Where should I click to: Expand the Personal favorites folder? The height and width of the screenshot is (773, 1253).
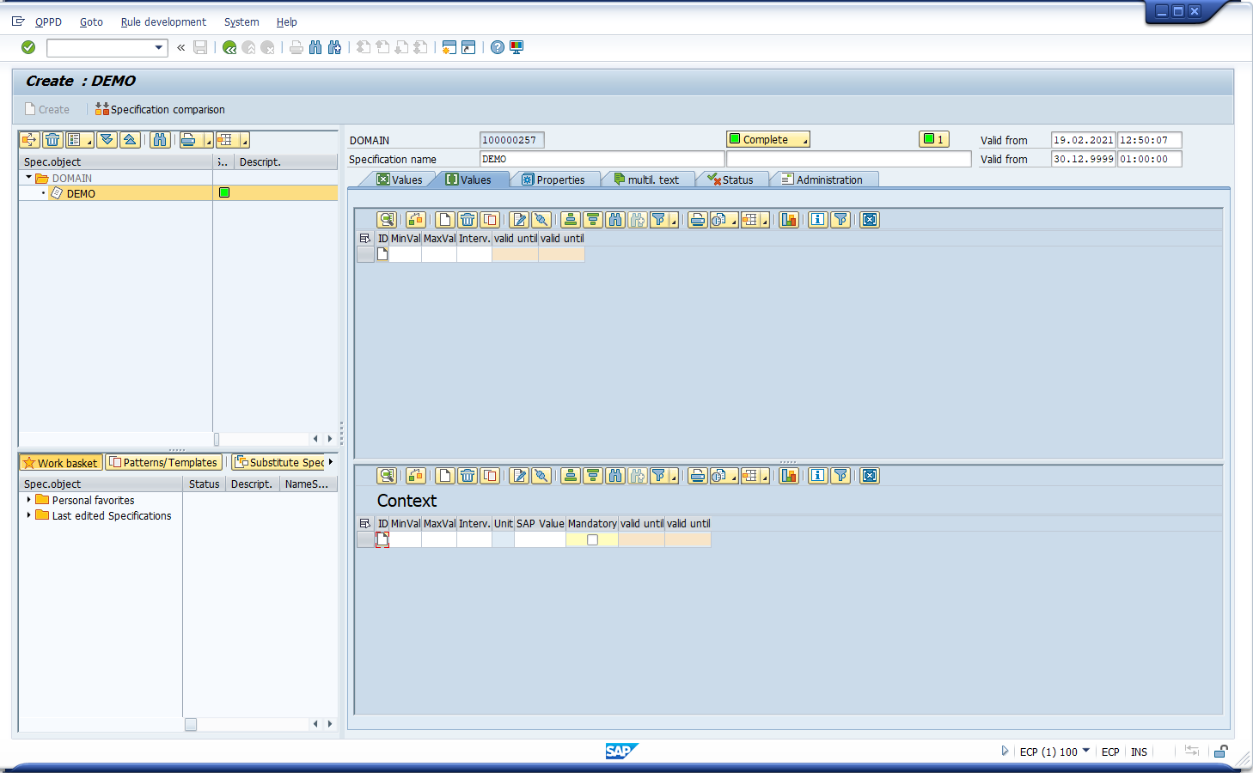click(x=28, y=500)
